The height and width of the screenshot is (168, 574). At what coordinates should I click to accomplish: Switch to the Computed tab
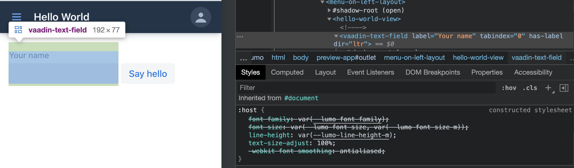pos(287,72)
